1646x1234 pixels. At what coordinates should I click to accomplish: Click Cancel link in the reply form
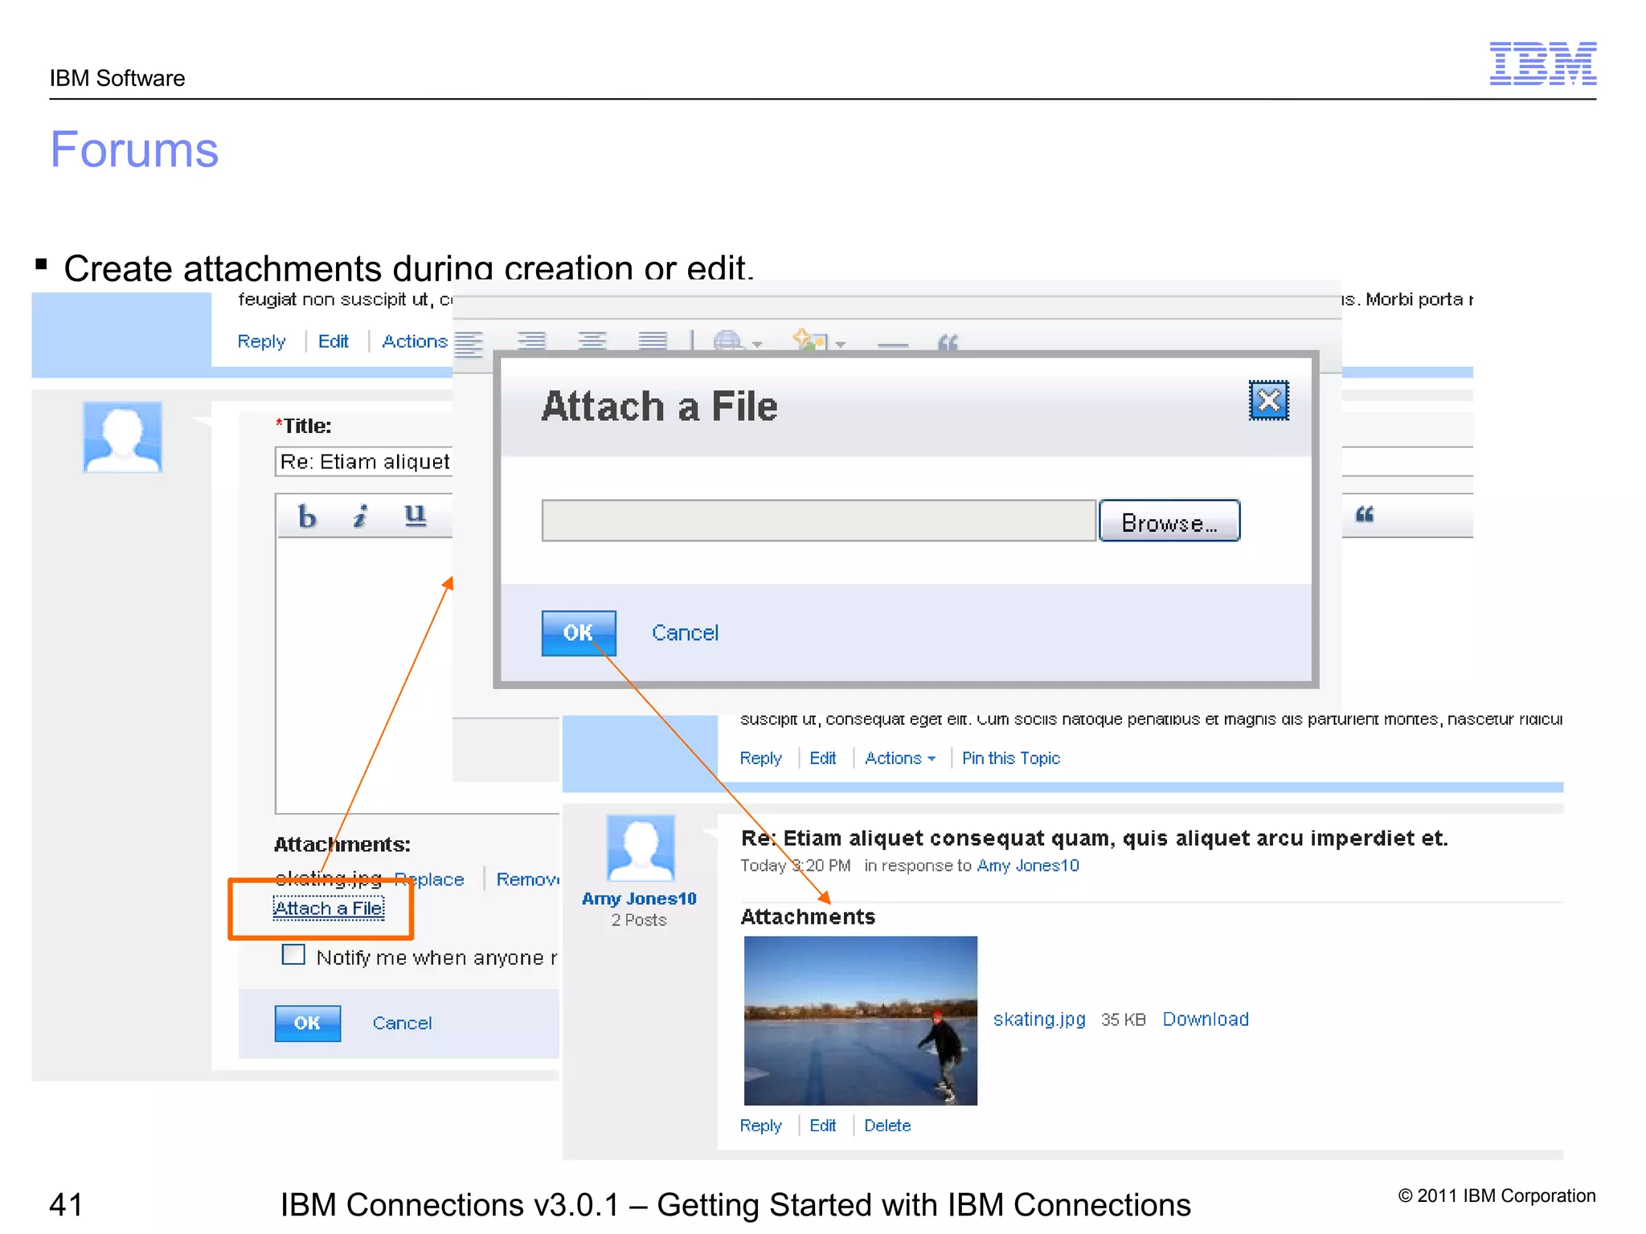coord(402,1024)
